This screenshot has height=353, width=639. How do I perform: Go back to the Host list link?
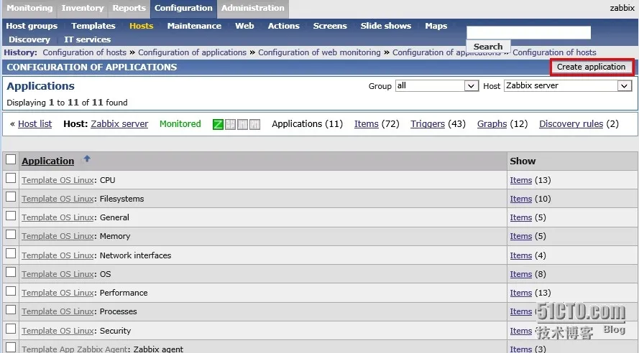[x=35, y=124]
